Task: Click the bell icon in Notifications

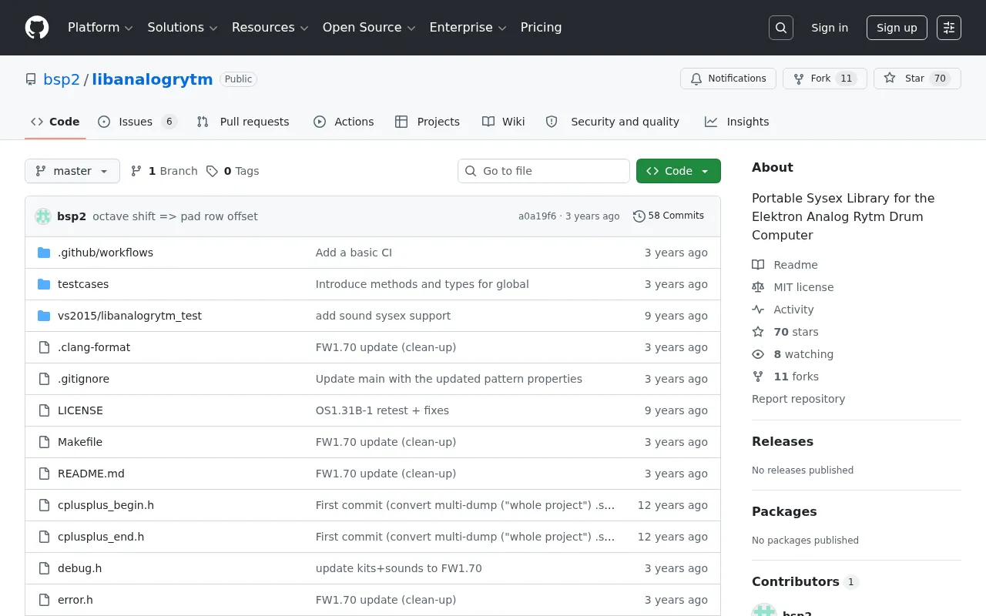Action: pos(696,79)
